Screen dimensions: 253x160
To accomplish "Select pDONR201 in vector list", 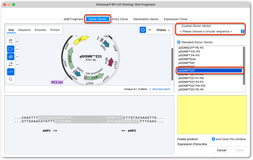I will click(210, 63).
